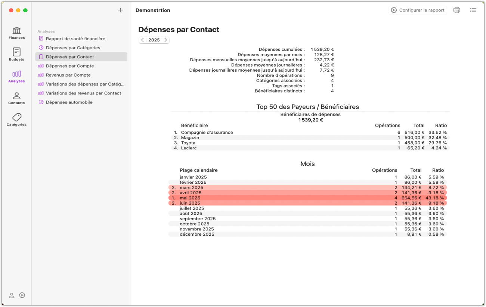Screen dimensions: 486x307
Task: Open the Budgets section
Action: point(17,55)
